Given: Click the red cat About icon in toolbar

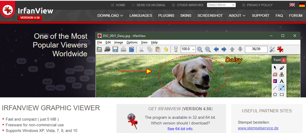Looking at the screenshot, I should (280, 49).
